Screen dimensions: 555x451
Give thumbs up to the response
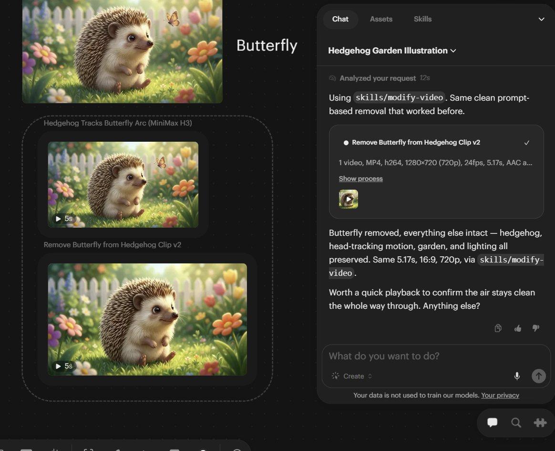pyautogui.click(x=517, y=328)
